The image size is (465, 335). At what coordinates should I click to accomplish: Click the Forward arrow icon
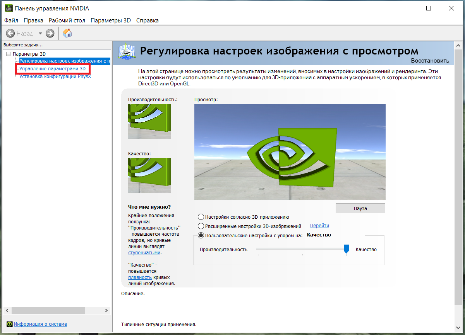[50, 33]
